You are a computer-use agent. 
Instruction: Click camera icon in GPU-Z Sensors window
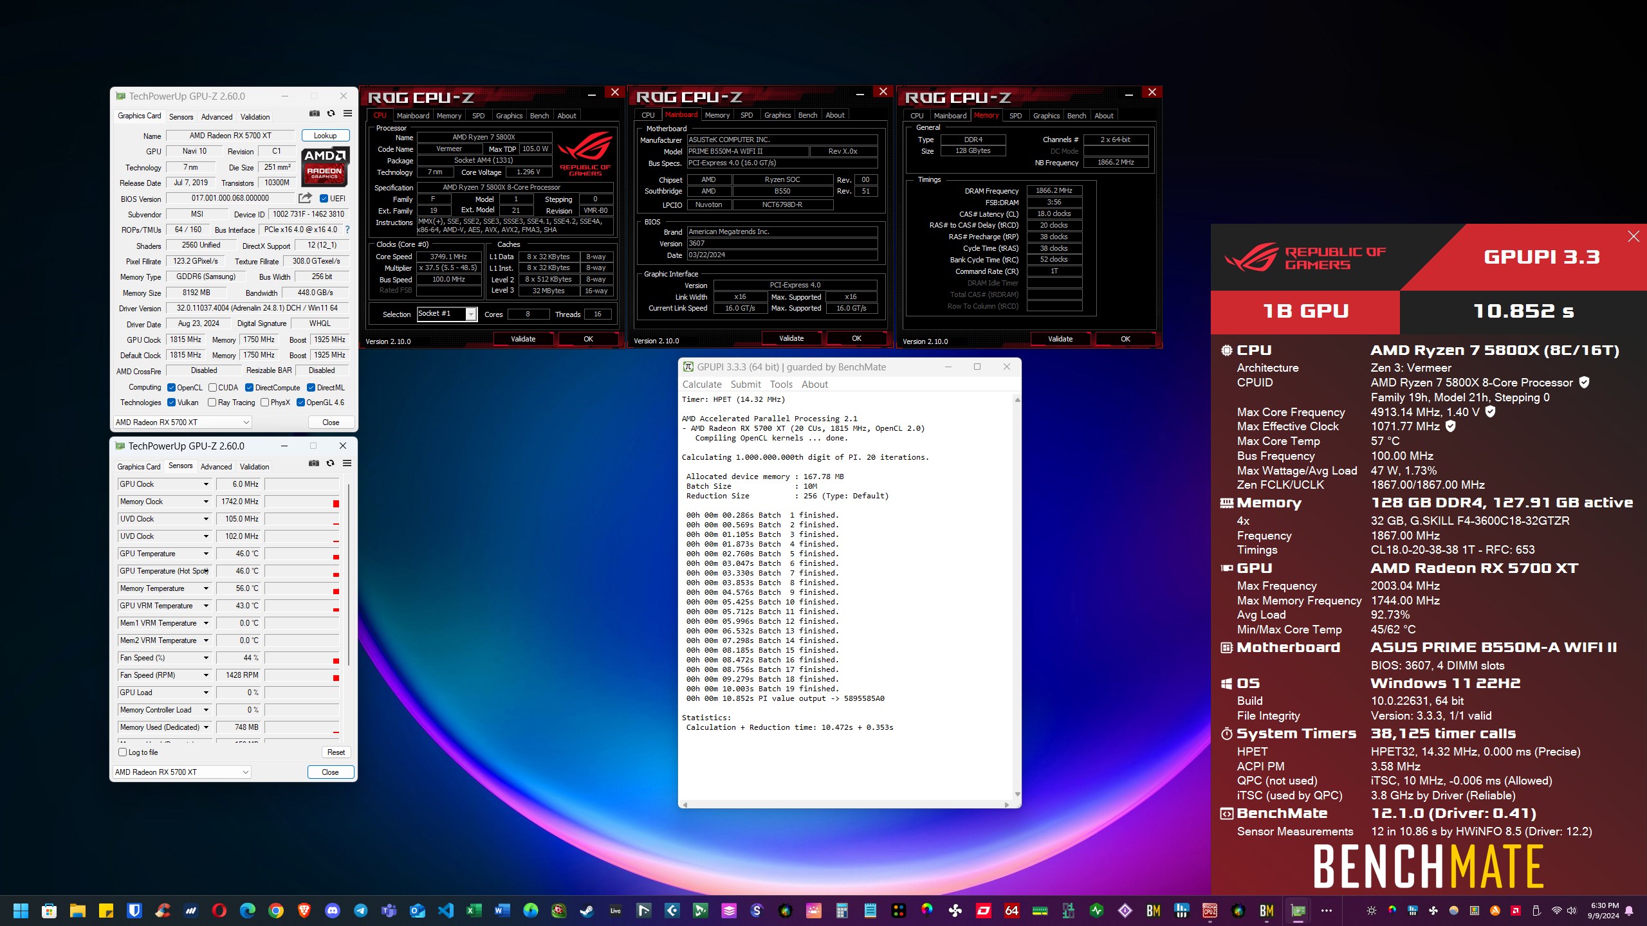pyautogui.click(x=314, y=464)
